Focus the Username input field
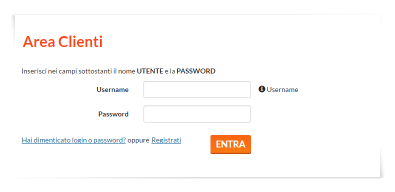395x192 pixels. click(197, 89)
